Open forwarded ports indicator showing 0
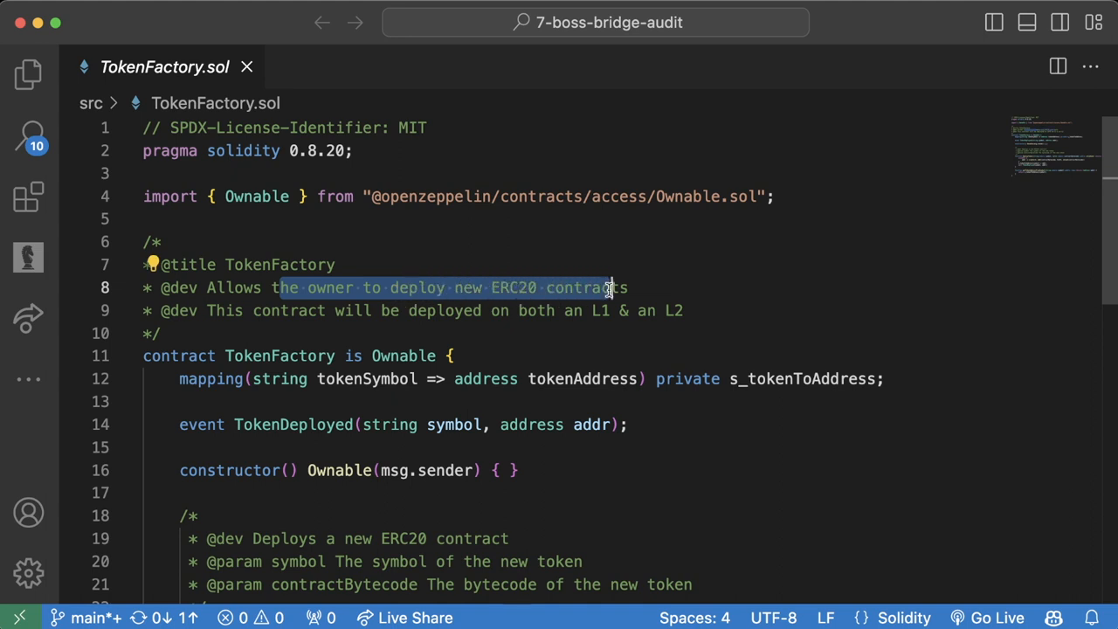The height and width of the screenshot is (629, 1118). coord(321,618)
